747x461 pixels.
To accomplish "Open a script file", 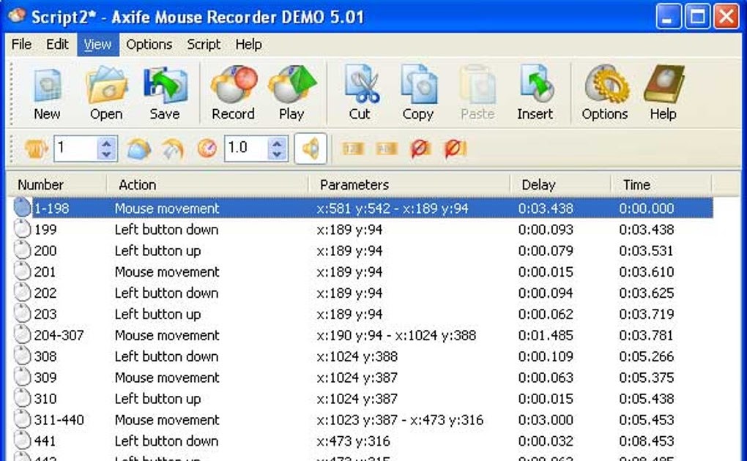I will click(x=106, y=94).
